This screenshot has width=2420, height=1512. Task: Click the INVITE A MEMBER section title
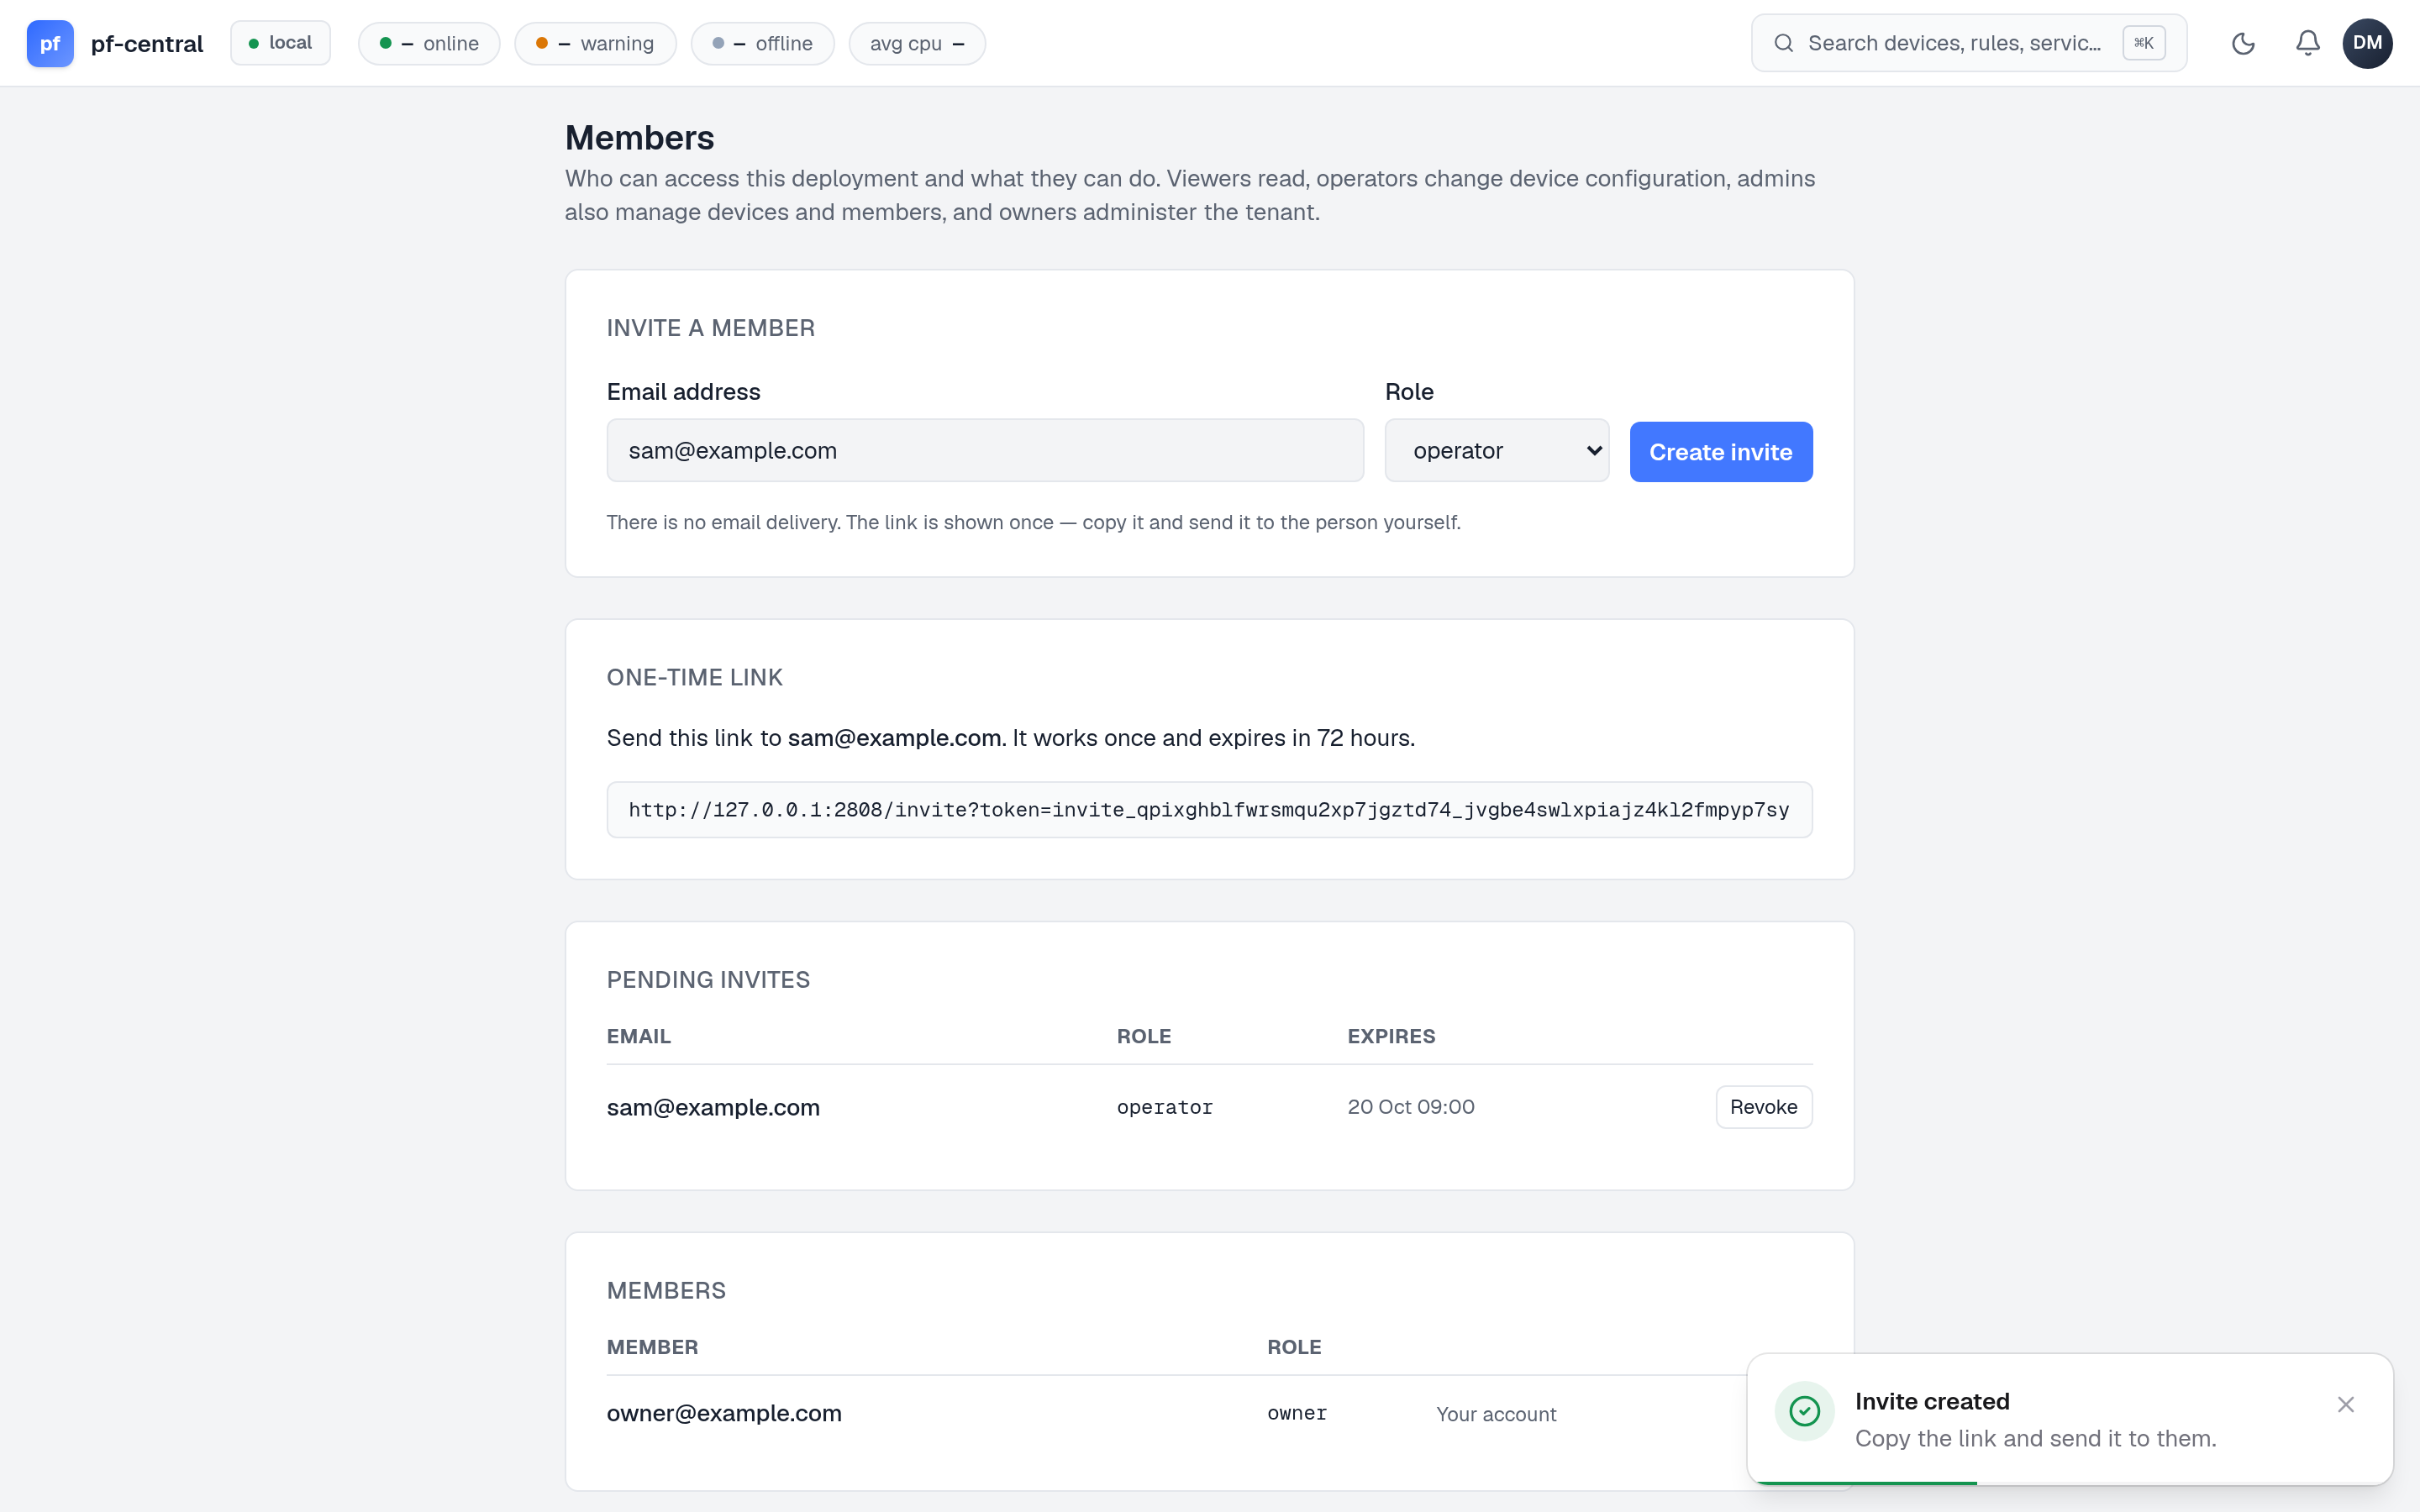(x=710, y=328)
